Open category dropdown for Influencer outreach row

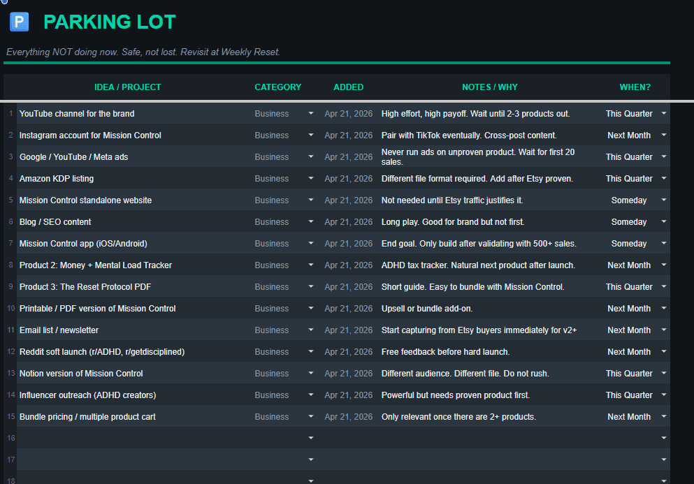point(311,395)
